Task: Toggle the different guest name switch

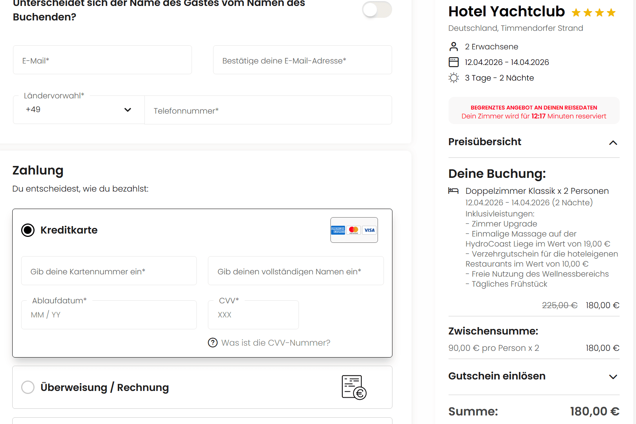Action: point(377,10)
